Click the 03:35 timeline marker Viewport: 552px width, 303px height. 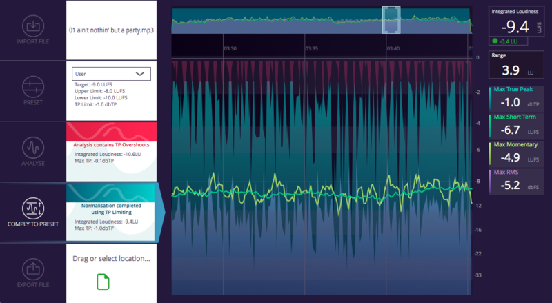[x=312, y=49]
